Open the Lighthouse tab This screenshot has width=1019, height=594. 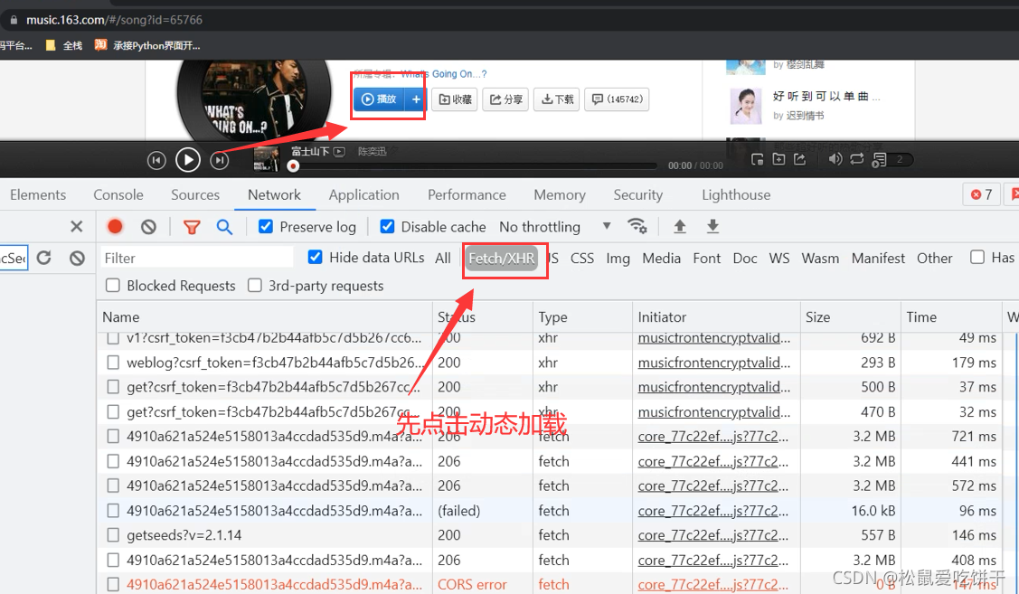736,195
